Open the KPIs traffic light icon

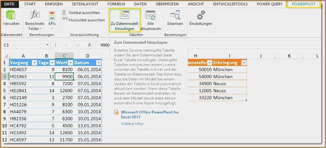click(52, 16)
